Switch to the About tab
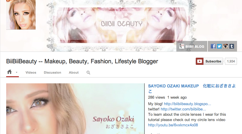This screenshot has height=134, width=242. coord(74,72)
